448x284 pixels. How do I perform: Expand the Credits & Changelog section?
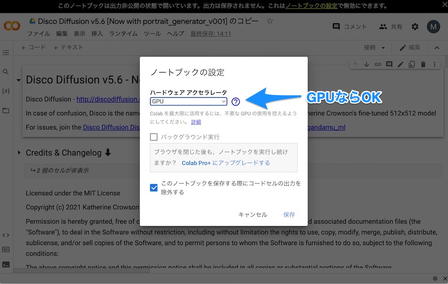(x=19, y=153)
